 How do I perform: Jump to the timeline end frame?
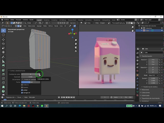coord(74,97)
